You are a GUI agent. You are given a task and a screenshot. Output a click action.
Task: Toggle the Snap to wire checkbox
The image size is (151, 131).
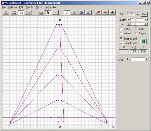point(121,43)
